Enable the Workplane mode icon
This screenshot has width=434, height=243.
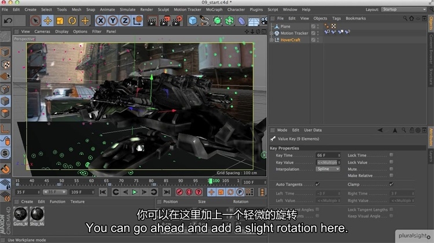[5, 77]
